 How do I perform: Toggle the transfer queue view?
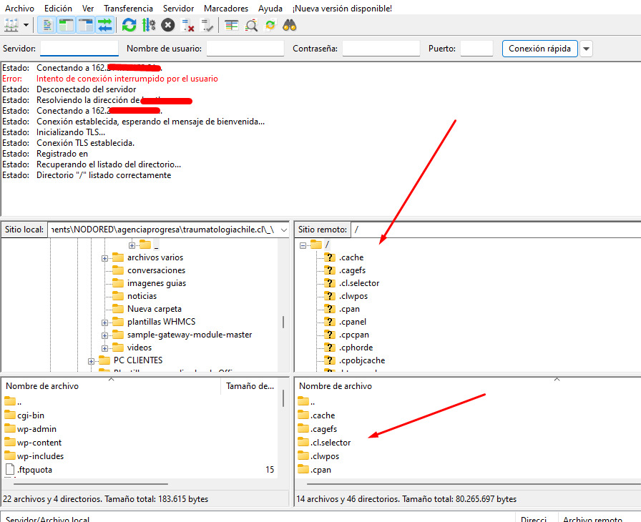coord(105,25)
